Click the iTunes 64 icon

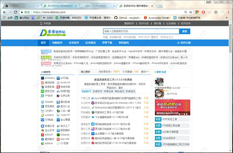point(58,82)
